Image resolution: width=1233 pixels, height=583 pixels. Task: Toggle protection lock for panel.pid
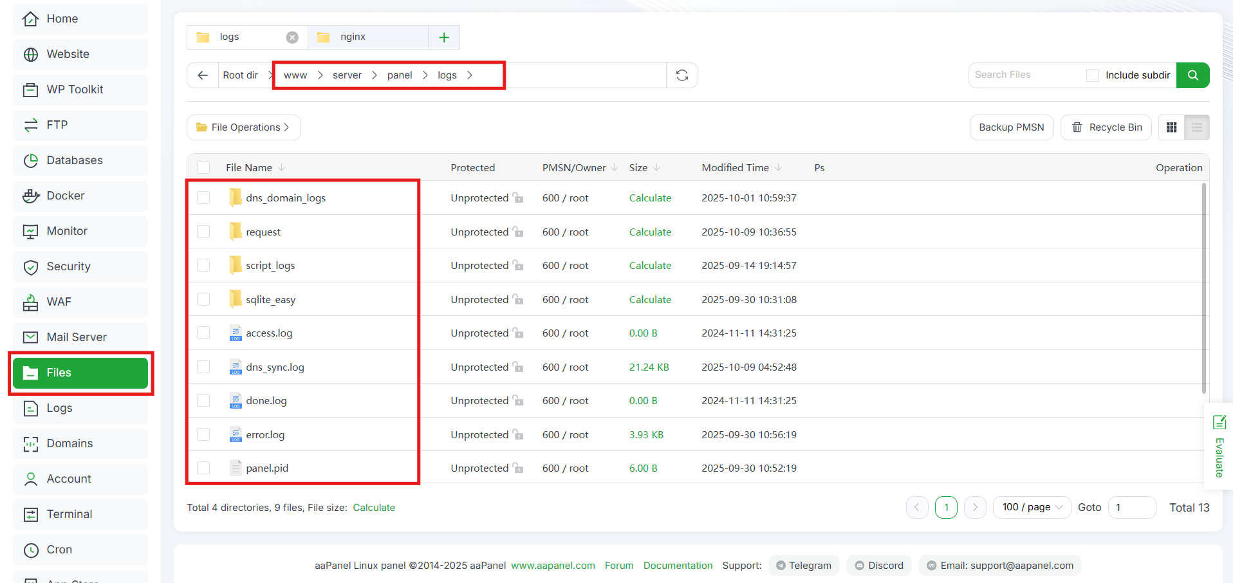click(x=518, y=468)
